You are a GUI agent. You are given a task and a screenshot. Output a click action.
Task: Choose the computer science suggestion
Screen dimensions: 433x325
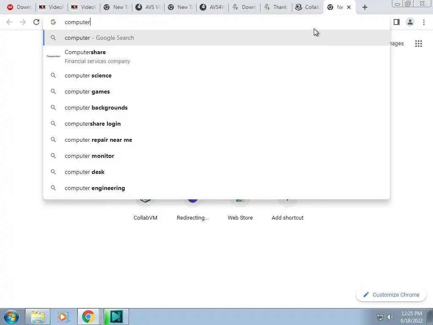pyautogui.click(x=216, y=75)
